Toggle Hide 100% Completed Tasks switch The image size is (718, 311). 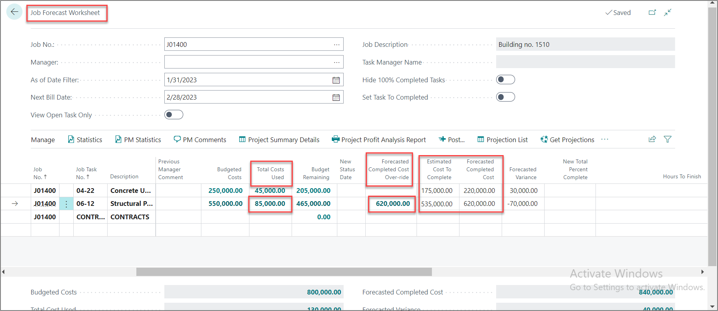tap(505, 80)
